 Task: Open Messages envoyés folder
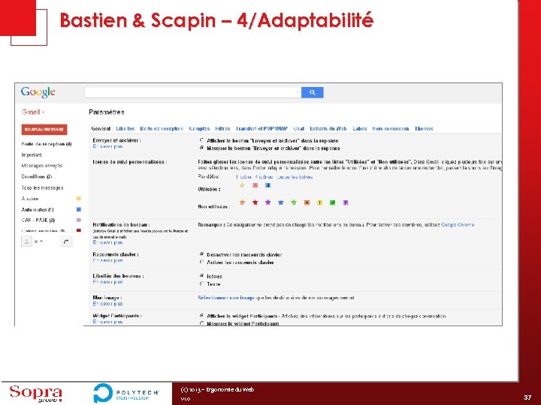[42, 166]
